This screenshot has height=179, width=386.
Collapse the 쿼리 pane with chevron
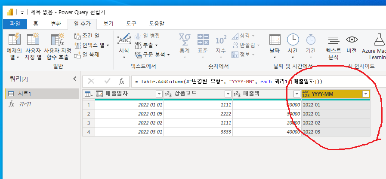click(74, 79)
